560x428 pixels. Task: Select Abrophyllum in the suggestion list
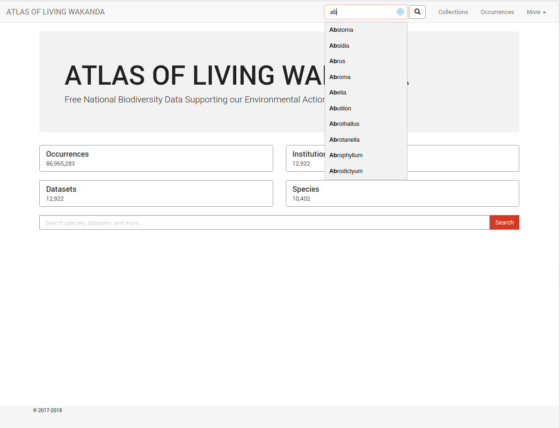tap(366, 155)
